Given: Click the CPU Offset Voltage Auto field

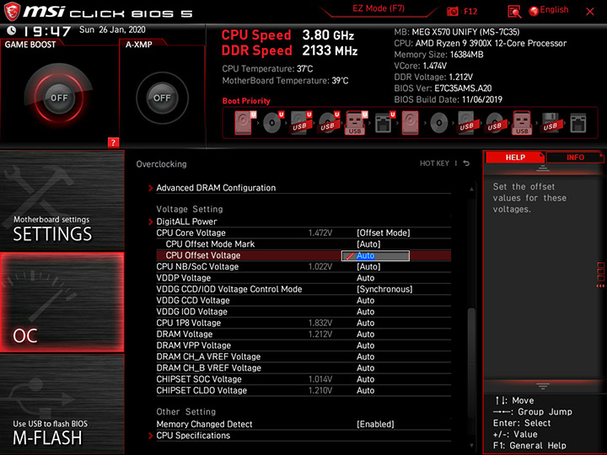Looking at the screenshot, I should (375, 255).
